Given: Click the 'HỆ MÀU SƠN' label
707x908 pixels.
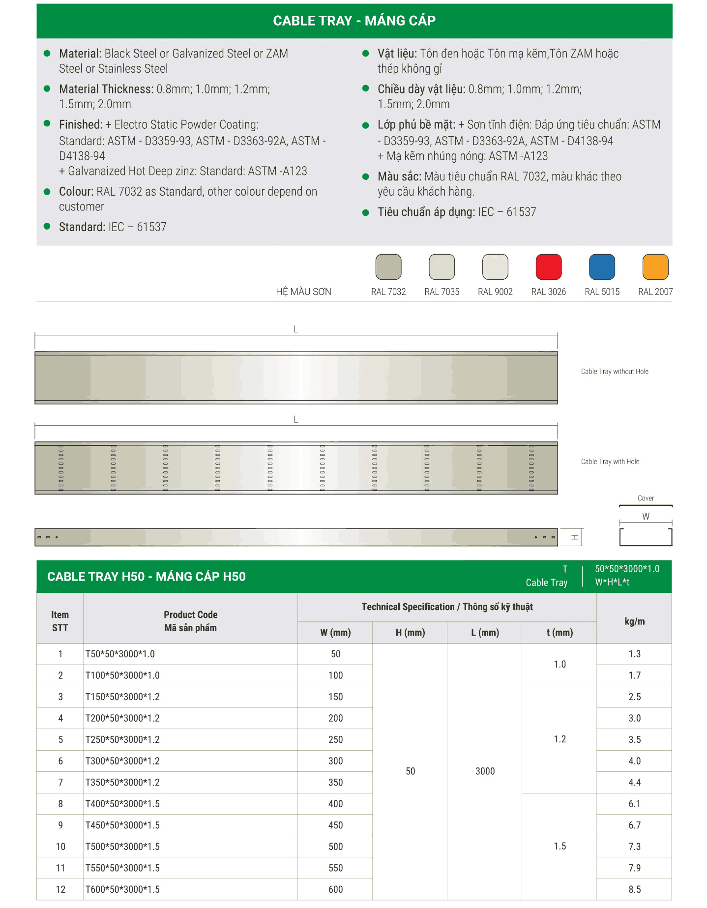Looking at the screenshot, I should (x=303, y=292).
